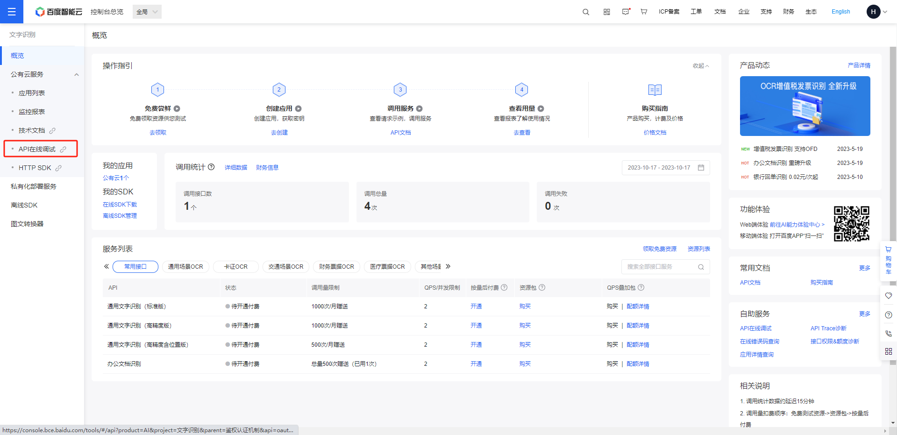Select the 通用场景OCR tab

[185, 267]
